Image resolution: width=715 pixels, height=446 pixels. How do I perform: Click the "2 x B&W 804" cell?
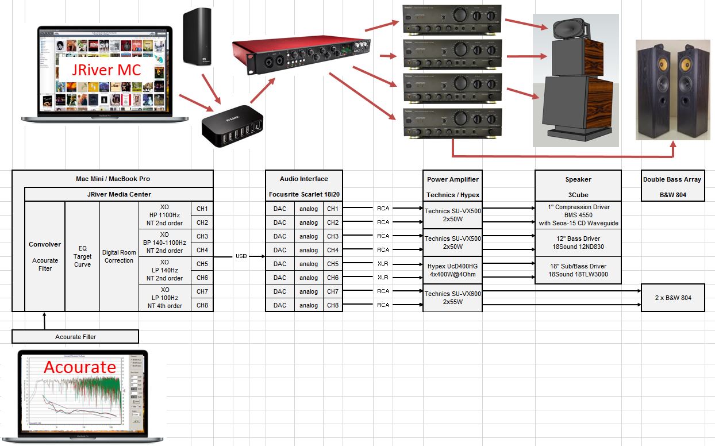click(x=672, y=298)
